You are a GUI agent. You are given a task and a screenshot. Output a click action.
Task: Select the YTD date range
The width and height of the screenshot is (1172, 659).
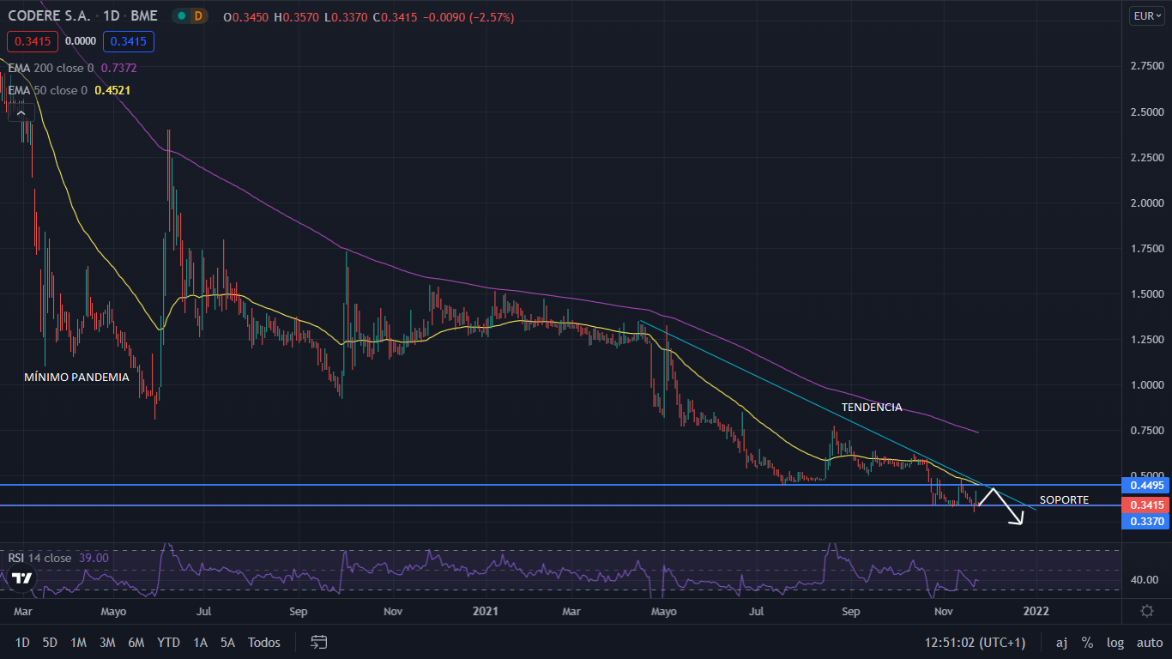point(169,642)
